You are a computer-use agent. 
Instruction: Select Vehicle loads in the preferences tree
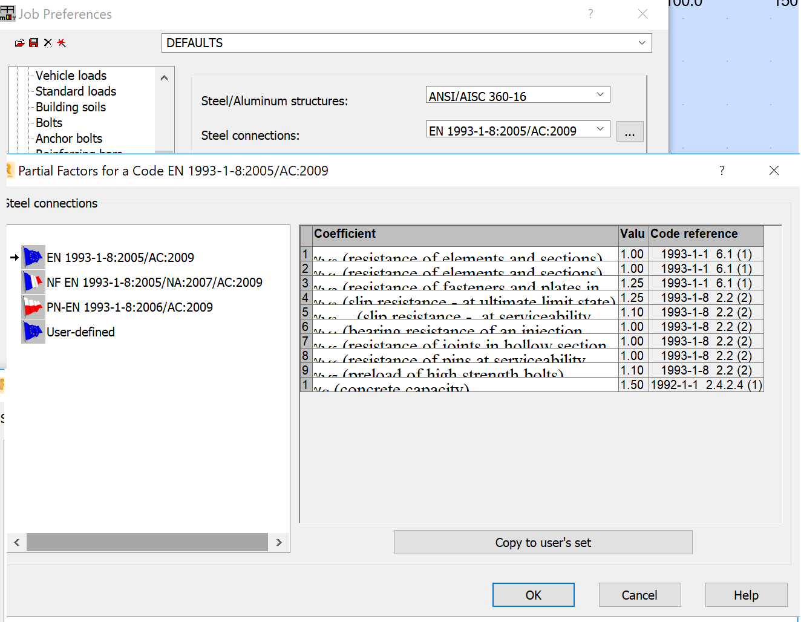coord(71,76)
